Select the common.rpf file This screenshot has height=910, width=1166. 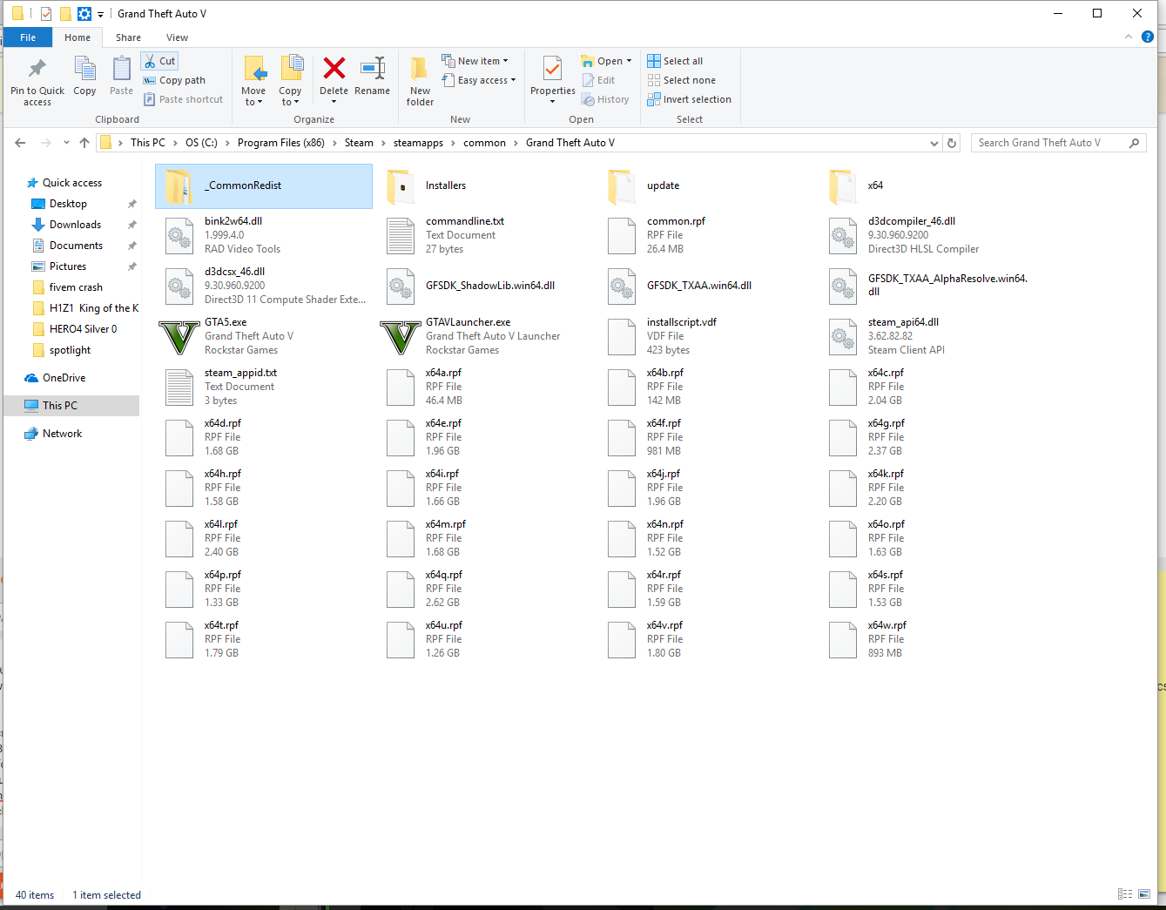pyautogui.click(x=657, y=235)
